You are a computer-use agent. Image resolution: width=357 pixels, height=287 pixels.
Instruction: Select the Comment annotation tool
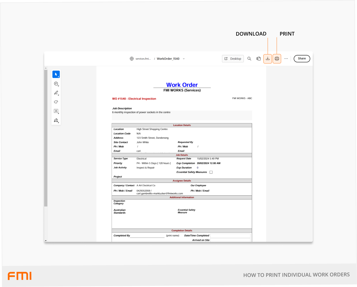coord(56,83)
